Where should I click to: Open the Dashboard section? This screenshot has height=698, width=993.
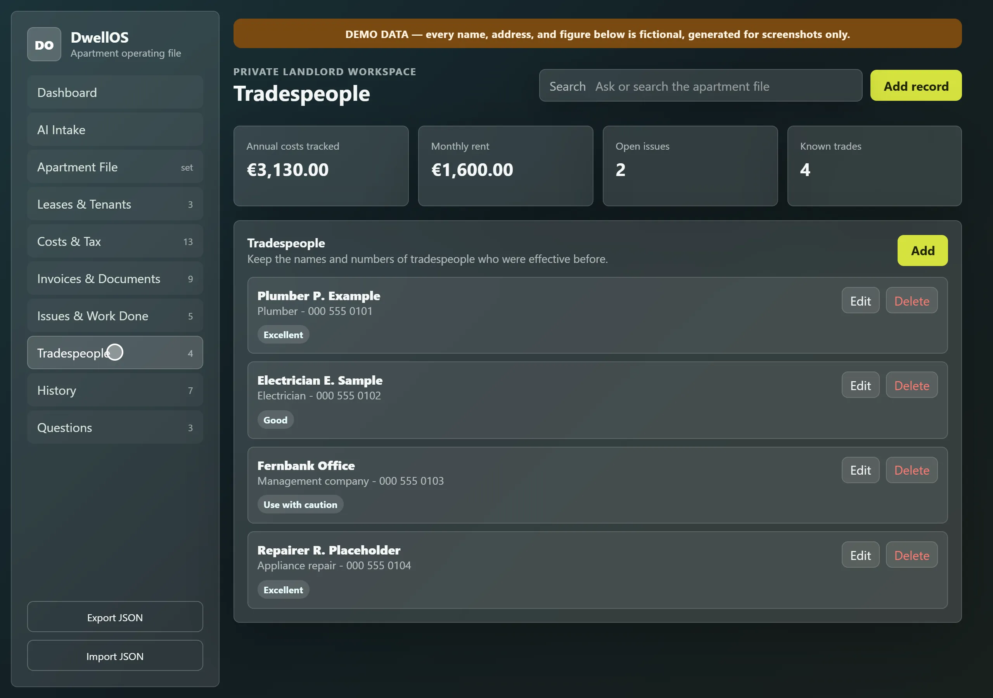(x=115, y=93)
